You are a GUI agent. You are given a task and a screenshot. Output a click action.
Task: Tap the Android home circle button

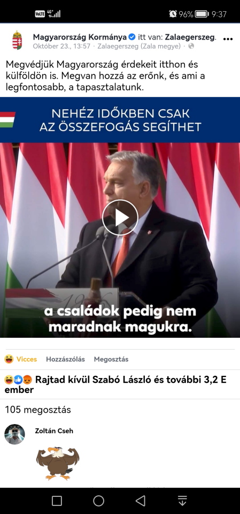[98, 501]
